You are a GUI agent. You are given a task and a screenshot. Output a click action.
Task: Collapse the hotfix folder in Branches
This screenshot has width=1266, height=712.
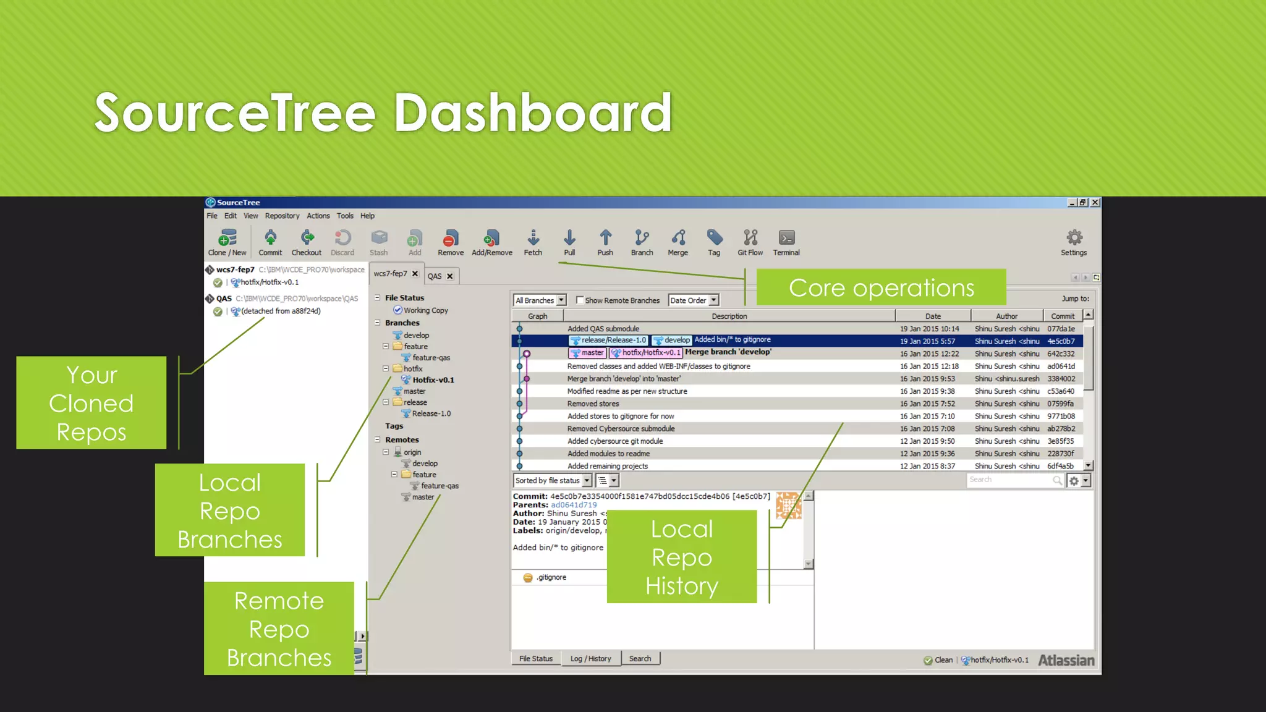click(x=386, y=369)
